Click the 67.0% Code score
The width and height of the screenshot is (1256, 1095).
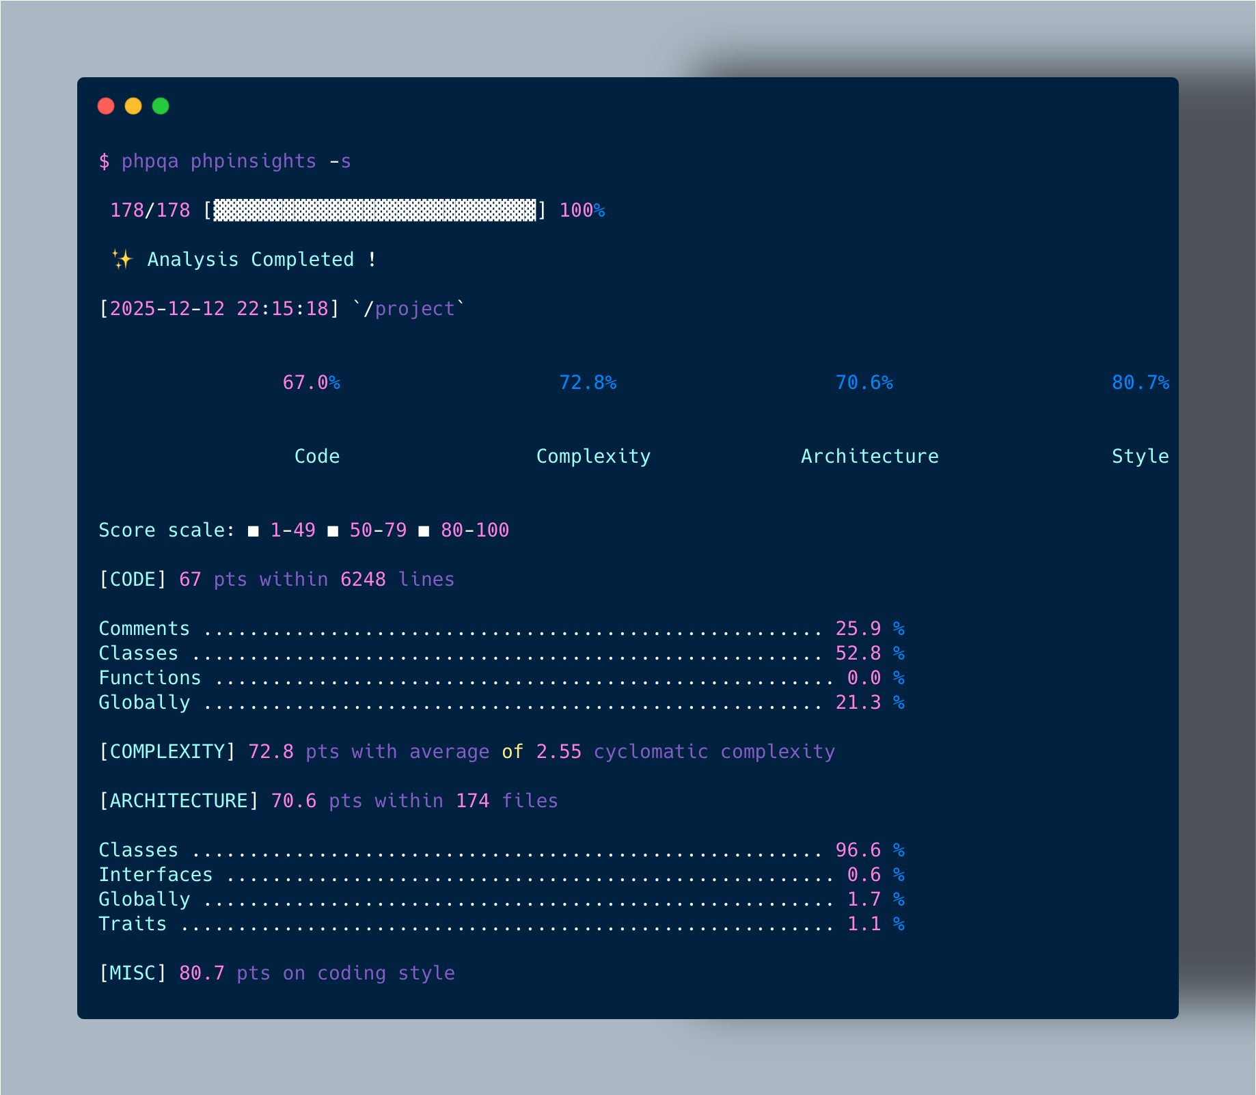click(x=311, y=383)
